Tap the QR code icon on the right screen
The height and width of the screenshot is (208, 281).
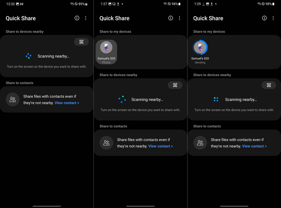pos(269,85)
